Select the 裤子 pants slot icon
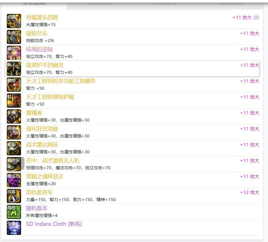The width and height of the screenshot is (268, 242). [14, 68]
